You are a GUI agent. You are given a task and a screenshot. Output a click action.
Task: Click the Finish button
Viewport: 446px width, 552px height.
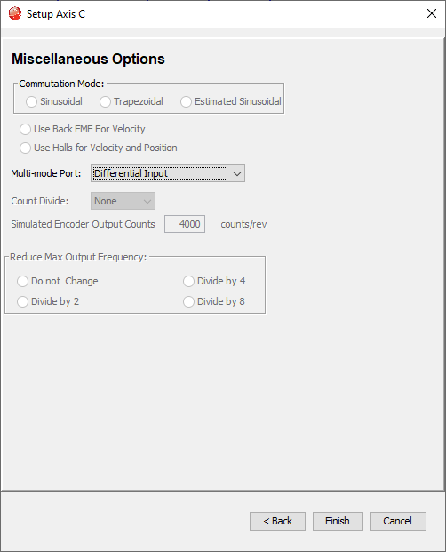click(338, 522)
